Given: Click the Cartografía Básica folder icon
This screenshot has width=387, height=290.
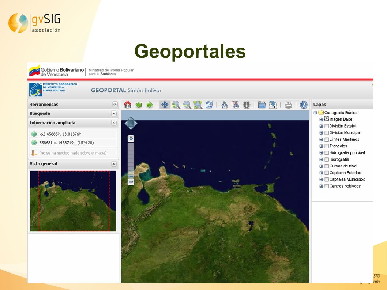Looking at the screenshot, I should [321, 113].
